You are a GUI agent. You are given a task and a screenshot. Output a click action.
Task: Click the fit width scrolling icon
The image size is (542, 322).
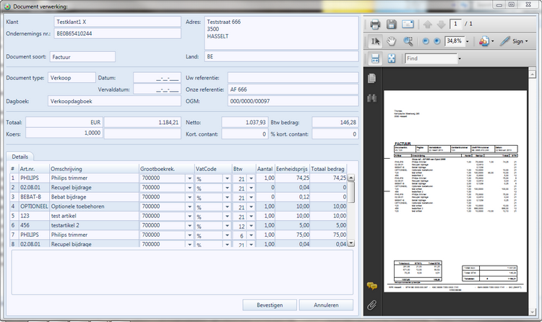375,58
